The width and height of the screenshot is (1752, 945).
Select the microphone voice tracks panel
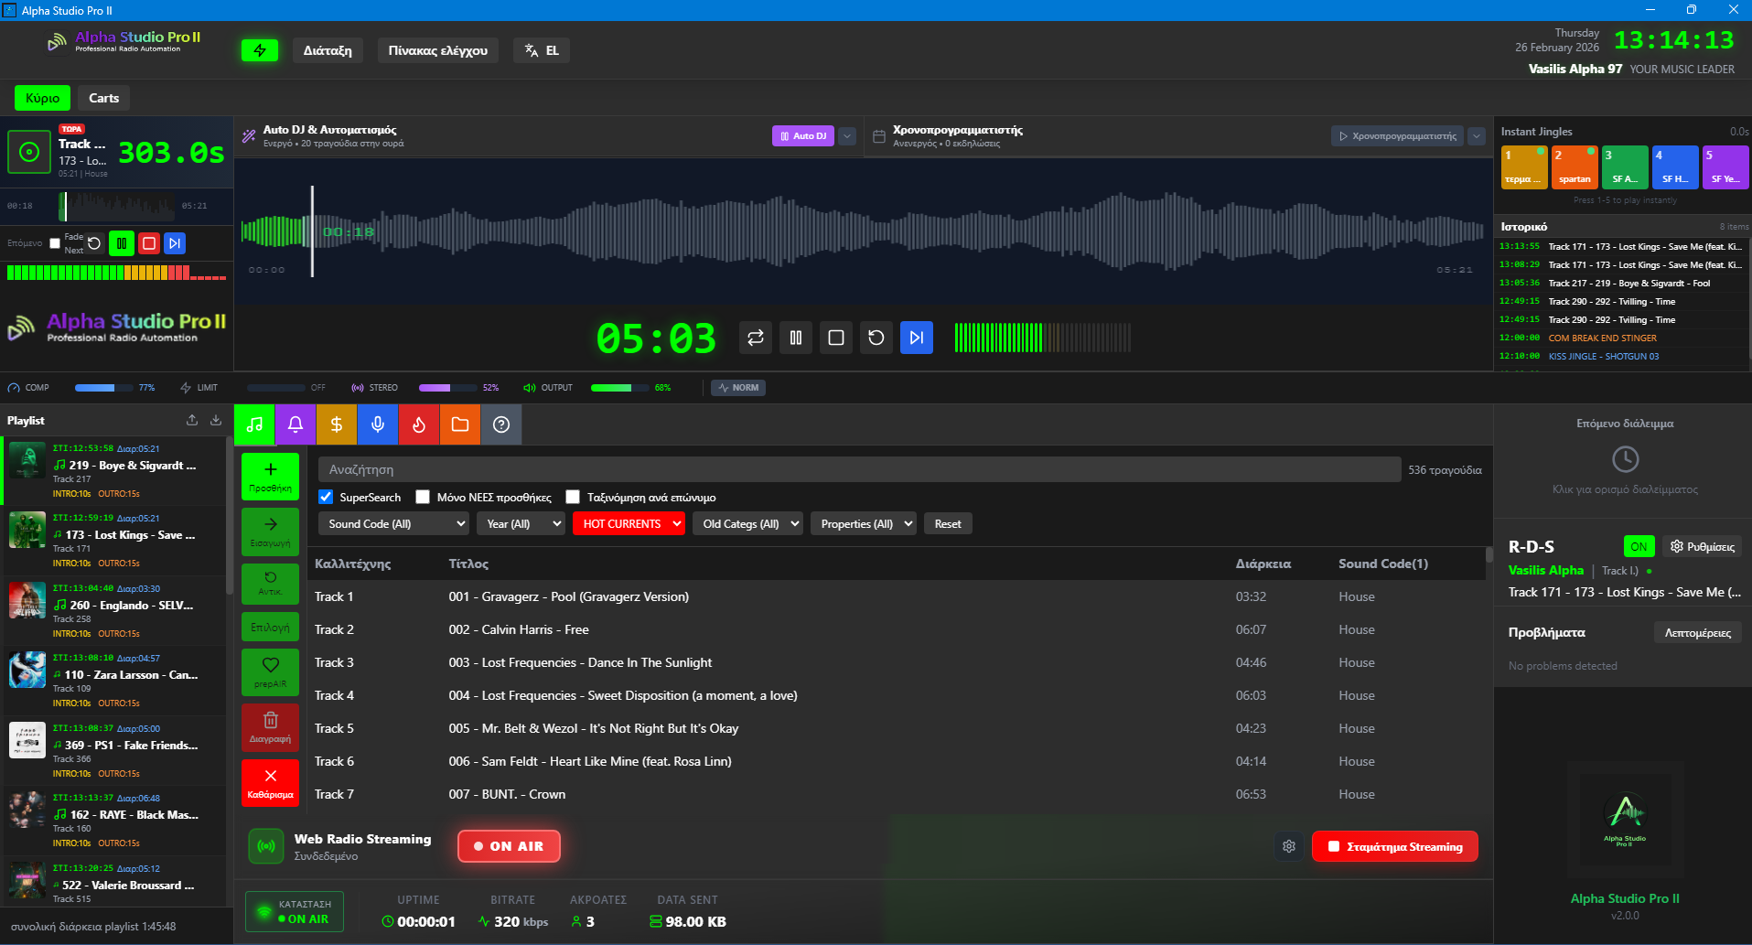(377, 424)
